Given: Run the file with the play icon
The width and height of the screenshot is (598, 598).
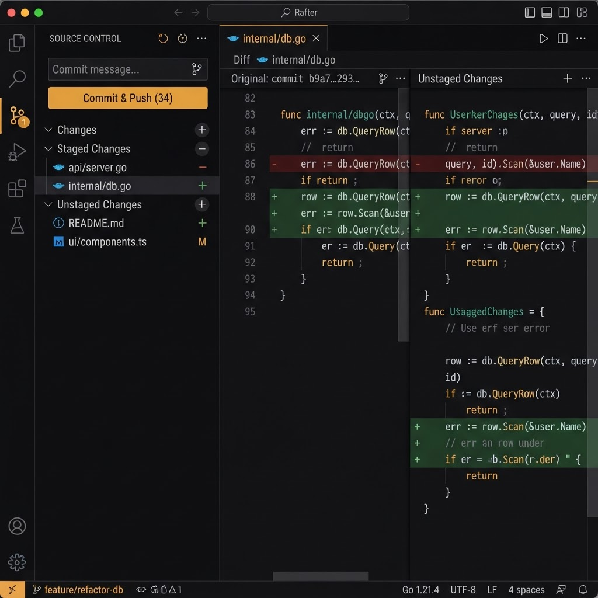Looking at the screenshot, I should (x=544, y=39).
